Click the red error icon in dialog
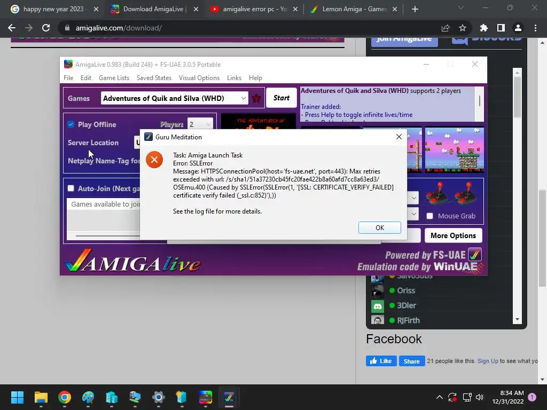This screenshot has width=547, height=410. (154, 160)
